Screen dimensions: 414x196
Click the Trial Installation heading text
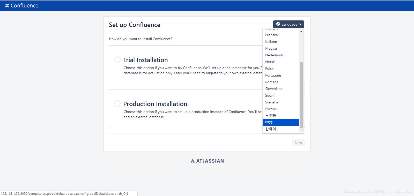click(x=145, y=60)
